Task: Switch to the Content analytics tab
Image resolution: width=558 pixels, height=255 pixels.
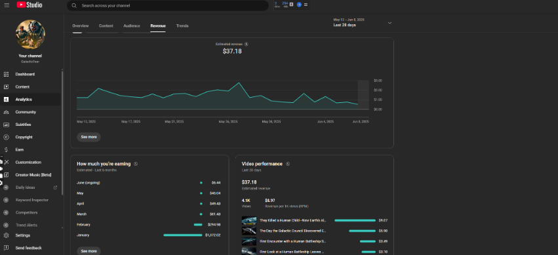Action: pyautogui.click(x=106, y=26)
